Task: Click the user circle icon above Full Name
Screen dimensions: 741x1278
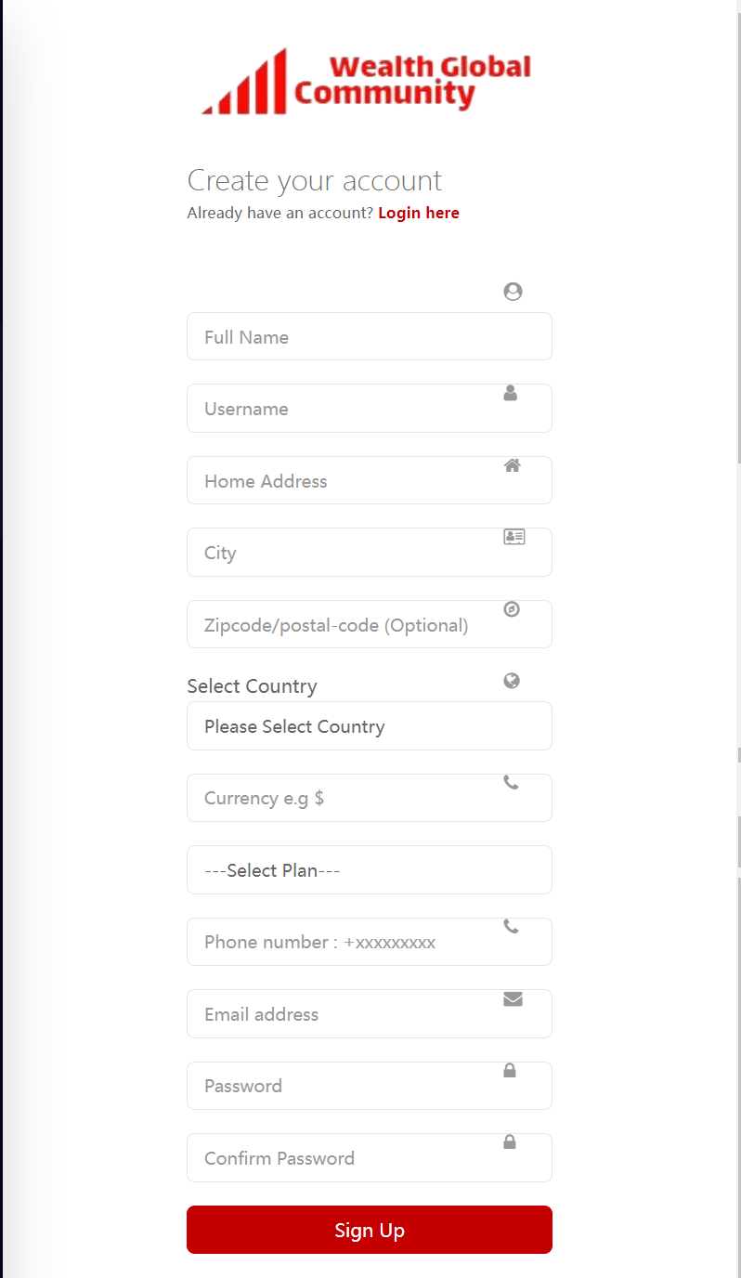Action: click(513, 292)
